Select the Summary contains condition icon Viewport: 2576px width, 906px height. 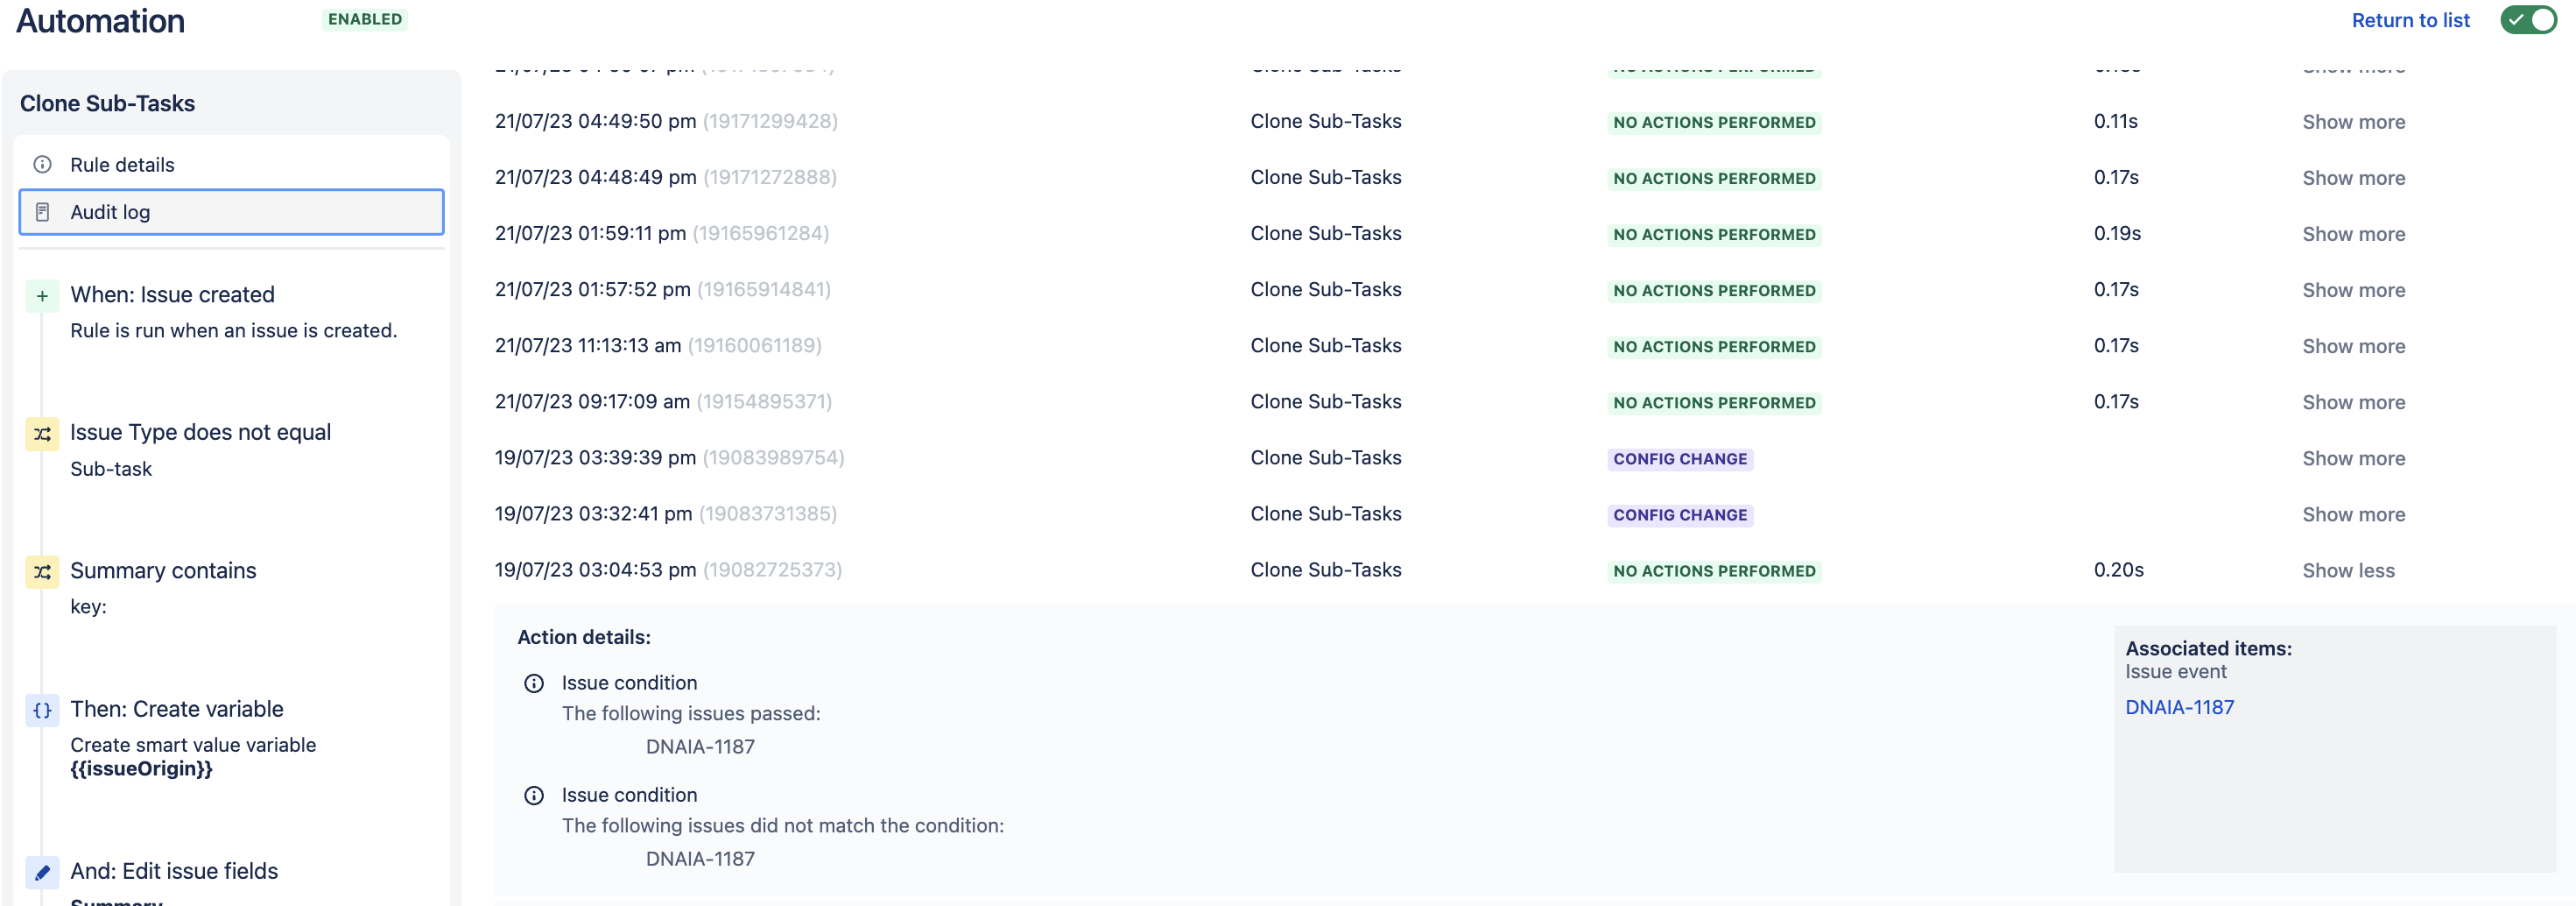click(41, 570)
